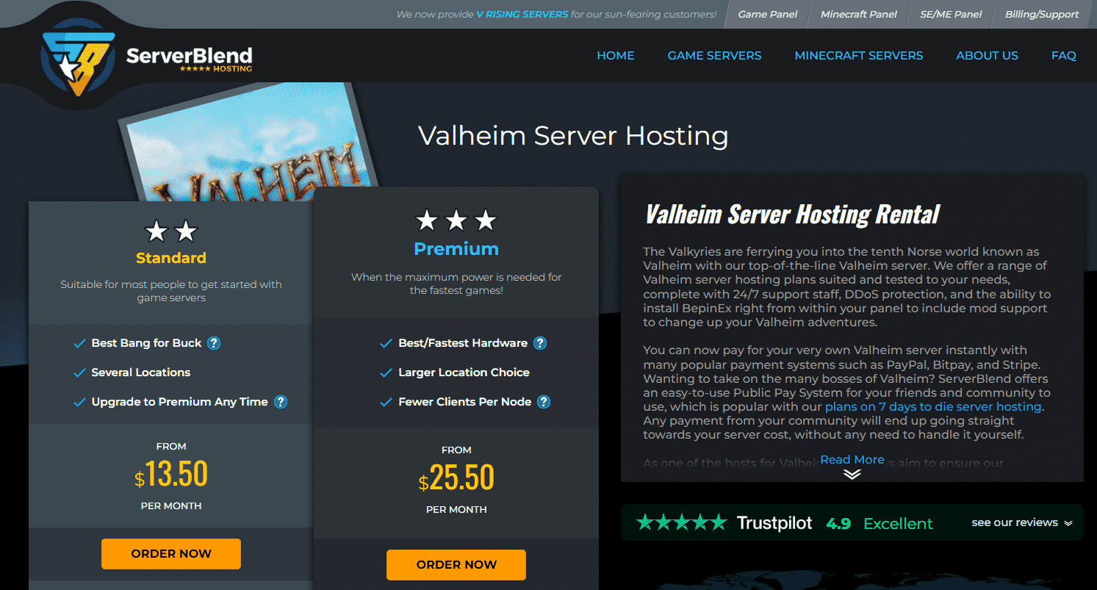
Task: Open the FAQ page
Action: (1063, 56)
